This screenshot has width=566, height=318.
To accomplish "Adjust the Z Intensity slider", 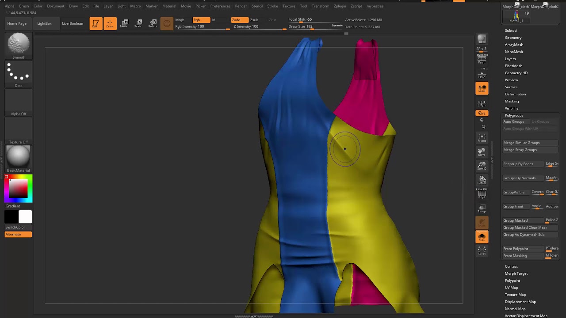I will 260,27.
